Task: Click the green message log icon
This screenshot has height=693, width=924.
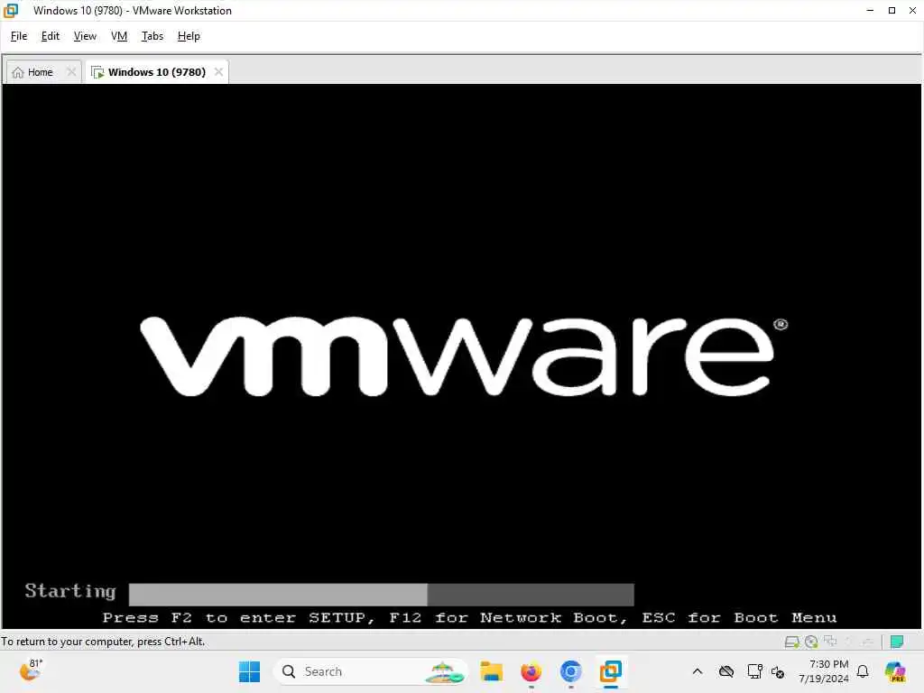Action: tap(897, 642)
